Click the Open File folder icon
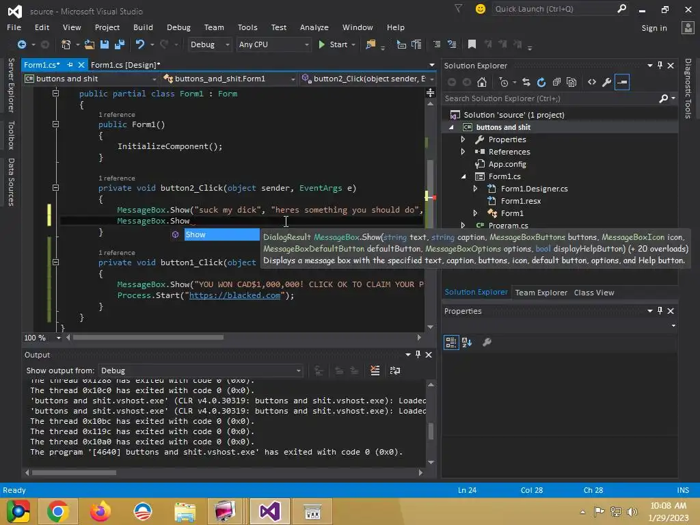This screenshot has width=700, height=525. coord(90,44)
